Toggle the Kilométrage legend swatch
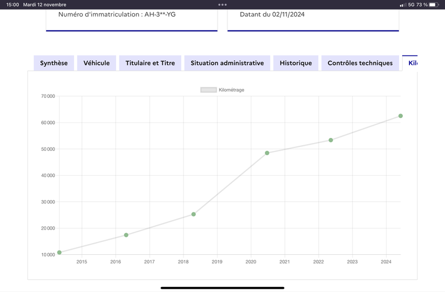The image size is (445, 292). 209,90
